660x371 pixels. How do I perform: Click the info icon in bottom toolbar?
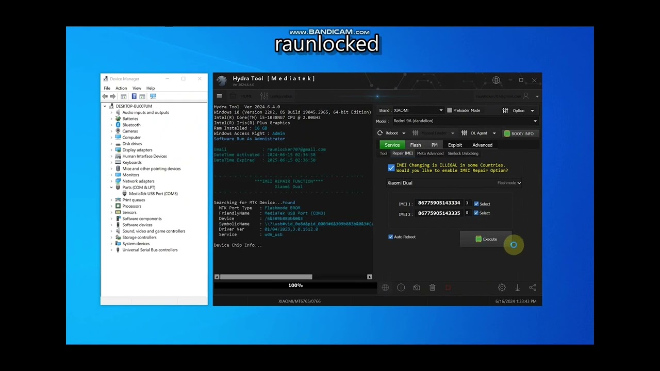pos(401,288)
